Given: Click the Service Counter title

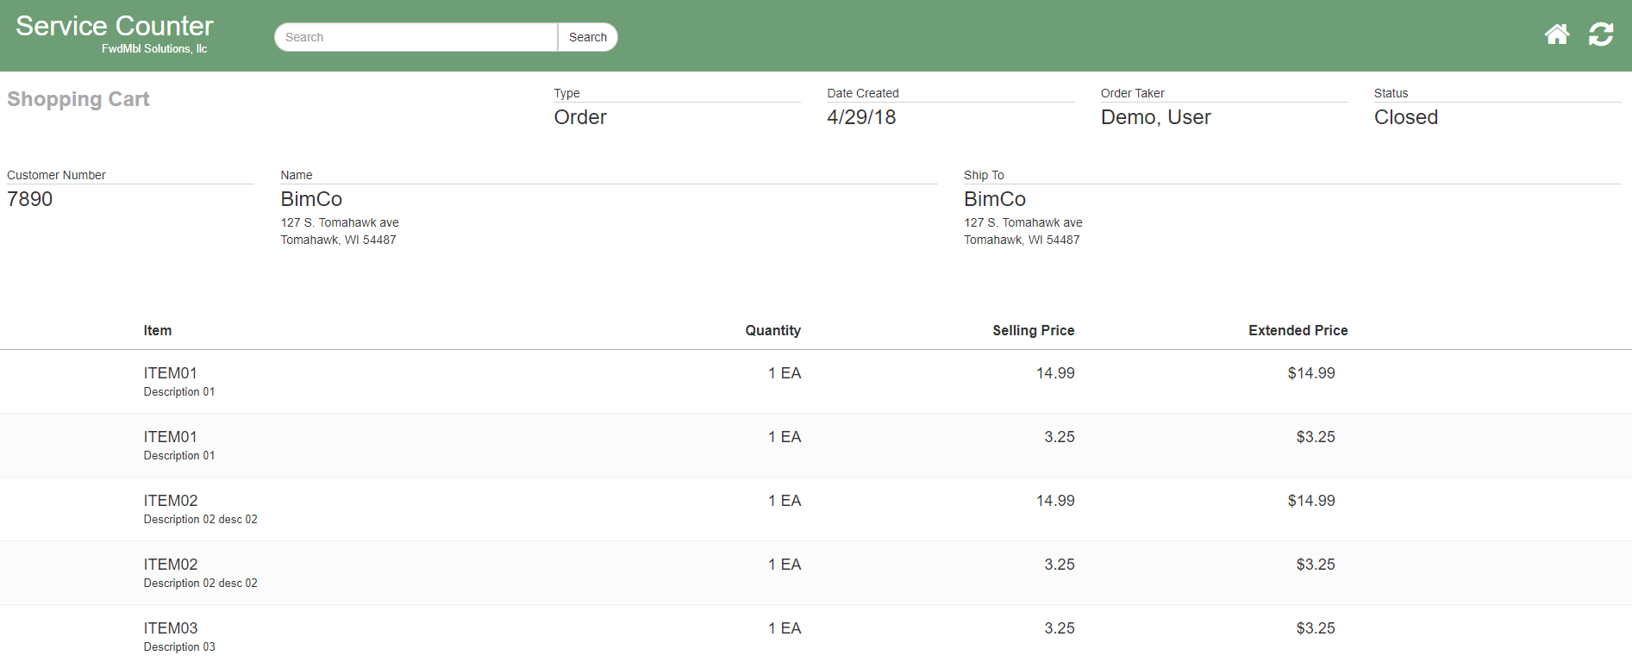Looking at the screenshot, I should pyautogui.click(x=115, y=27).
